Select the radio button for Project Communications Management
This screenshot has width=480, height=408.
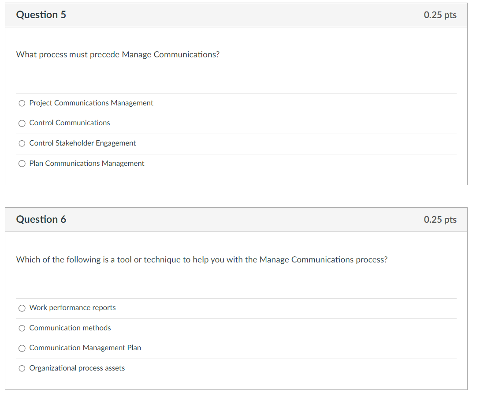[x=22, y=103]
